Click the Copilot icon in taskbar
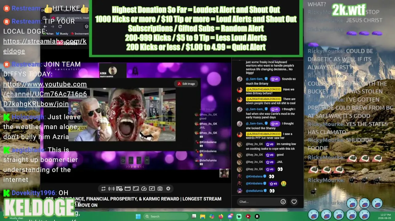Image resolution: width=395 pixels, height=221 pixels. click(x=212, y=216)
